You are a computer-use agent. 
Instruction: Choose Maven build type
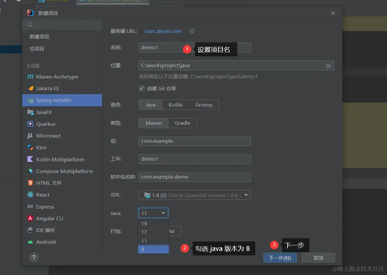[154, 123]
